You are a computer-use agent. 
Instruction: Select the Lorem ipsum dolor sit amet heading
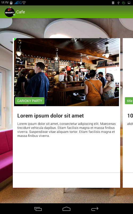point(51,116)
